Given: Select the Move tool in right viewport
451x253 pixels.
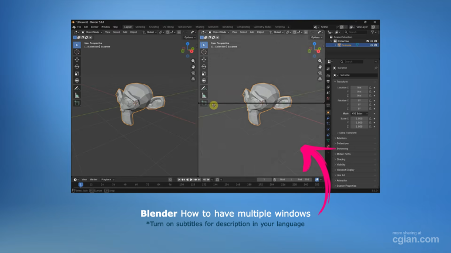Looking at the screenshot, I should [204, 60].
